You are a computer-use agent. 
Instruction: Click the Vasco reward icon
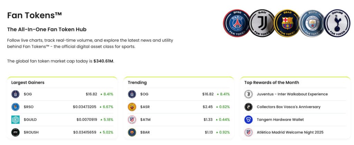tap(249, 107)
